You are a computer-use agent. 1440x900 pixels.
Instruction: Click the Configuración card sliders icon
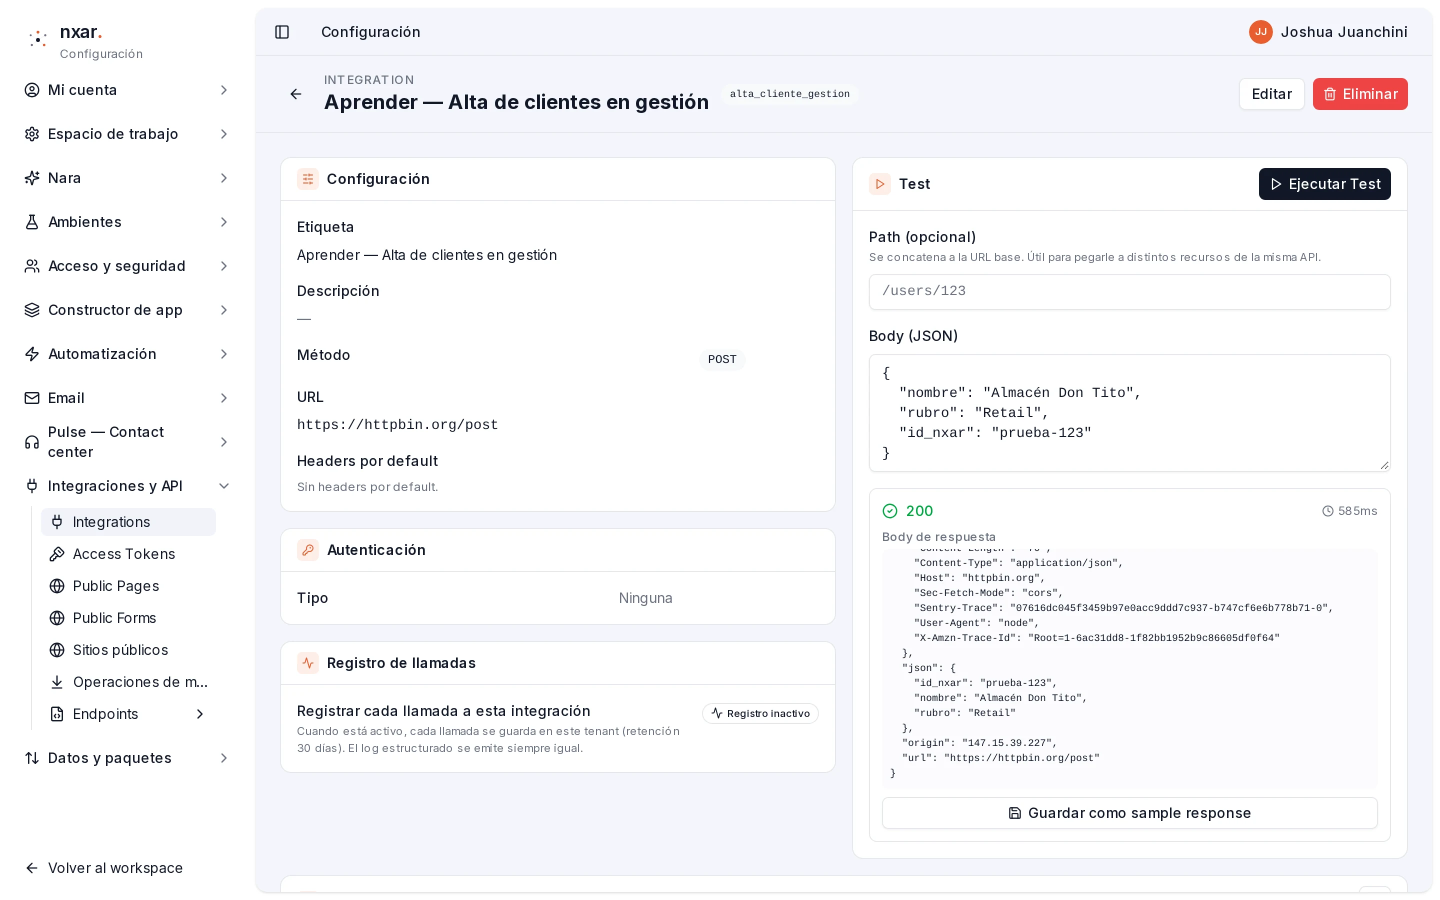point(307,179)
